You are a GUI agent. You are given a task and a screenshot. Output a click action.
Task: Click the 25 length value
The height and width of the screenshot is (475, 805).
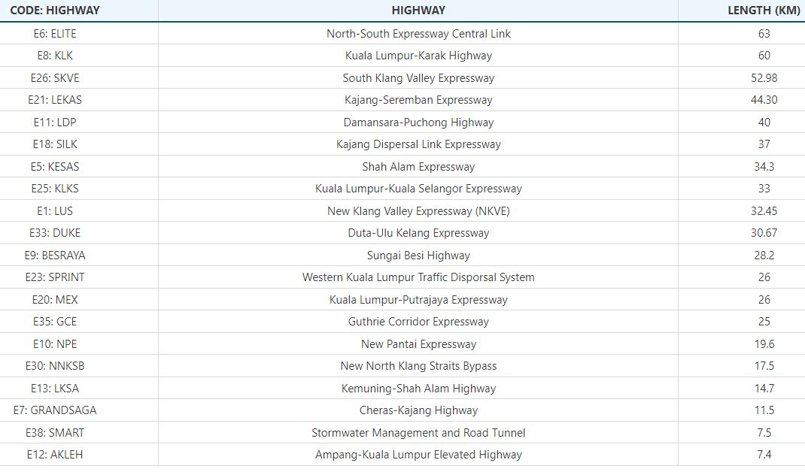[x=764, y=322]
